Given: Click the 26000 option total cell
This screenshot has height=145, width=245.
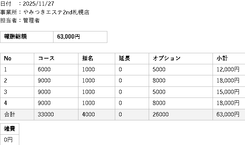Looking at the screenshot, I should click(160, 115).
